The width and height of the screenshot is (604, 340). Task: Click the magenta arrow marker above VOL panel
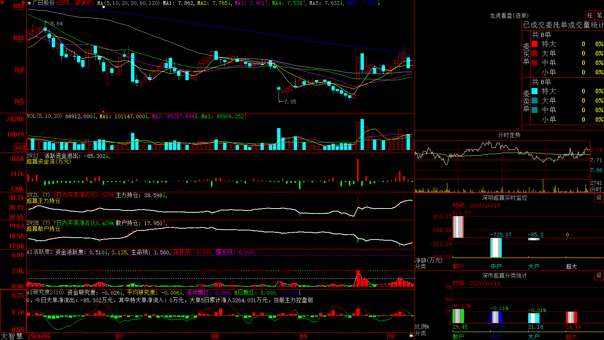[x=103, y=111]
